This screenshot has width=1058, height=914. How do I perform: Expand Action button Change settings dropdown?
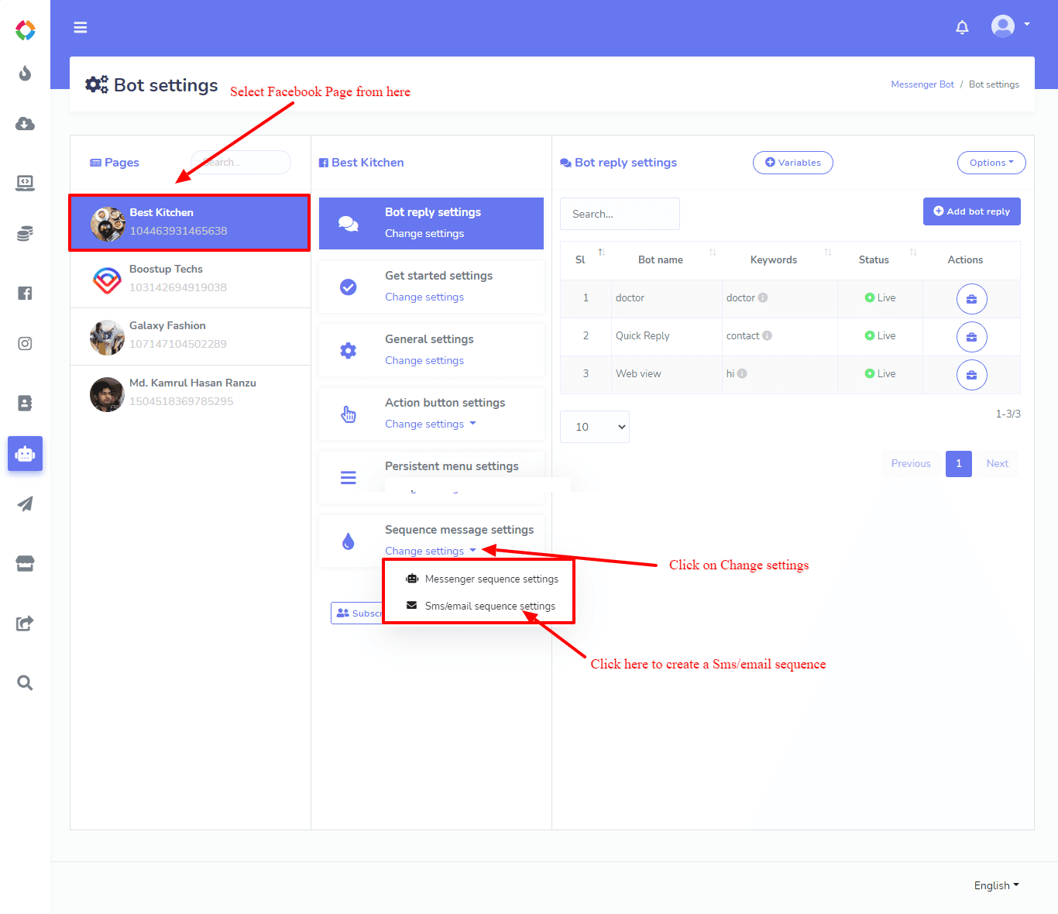tap(431, 424)
